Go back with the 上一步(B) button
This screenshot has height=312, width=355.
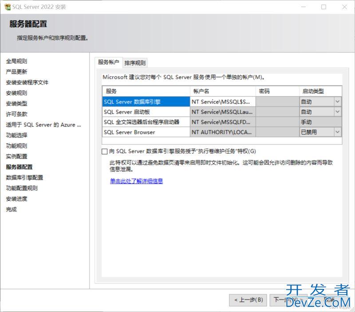click(x=248, y=300)
